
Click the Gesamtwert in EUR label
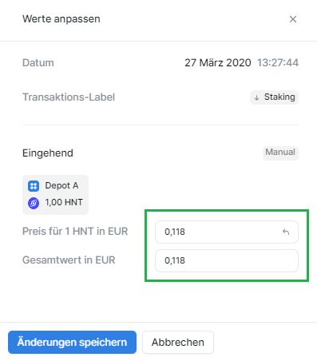[x=69, y=260]
